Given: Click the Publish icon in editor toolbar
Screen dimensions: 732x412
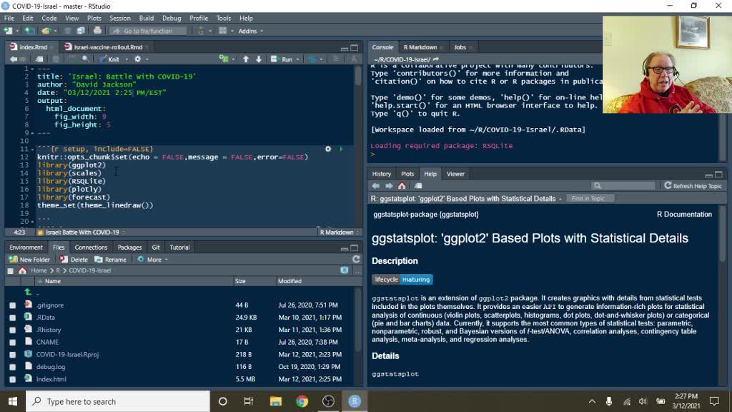Looking at the screenshot, I should point(313,59).
